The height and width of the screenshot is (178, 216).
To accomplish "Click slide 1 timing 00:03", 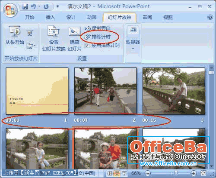I will [13, 120].
